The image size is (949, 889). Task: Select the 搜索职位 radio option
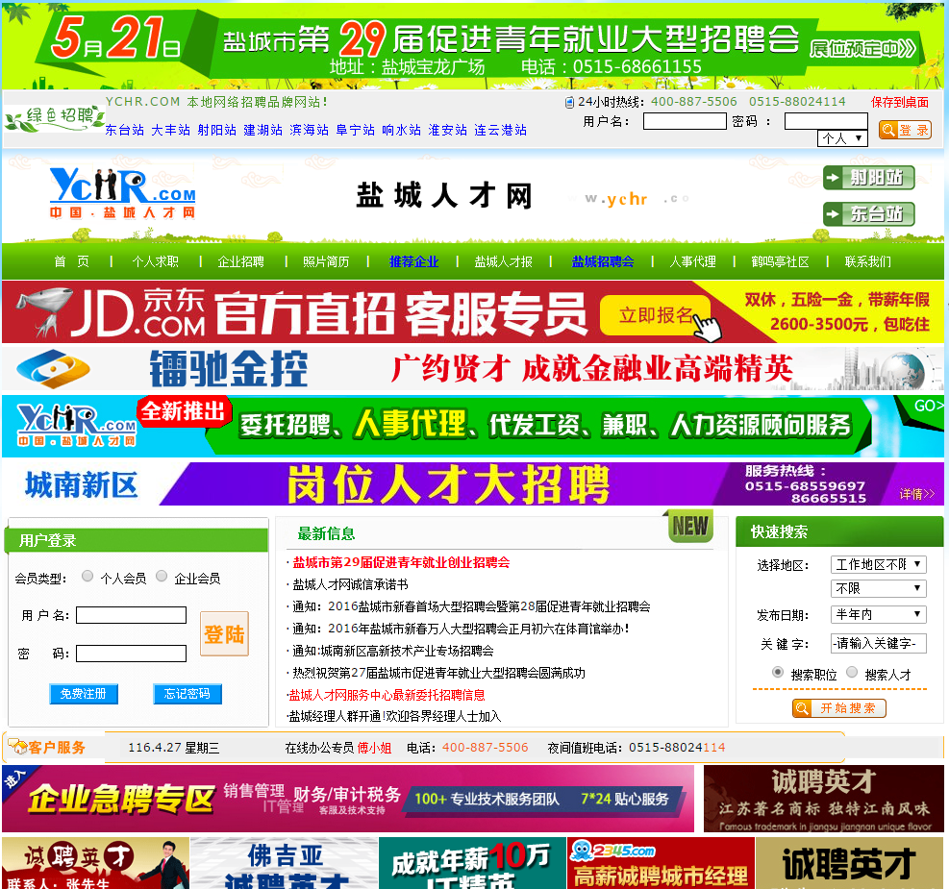pos(778,672)
